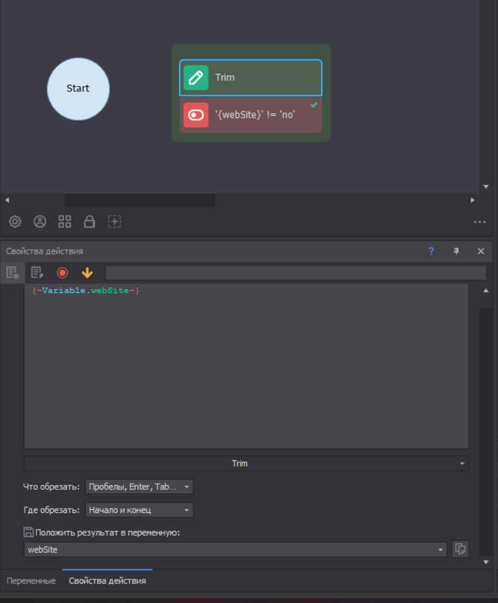Close the action properties panel
Image resolution: width=498 pixels, height=603 pixels.
tap(481, 251)
